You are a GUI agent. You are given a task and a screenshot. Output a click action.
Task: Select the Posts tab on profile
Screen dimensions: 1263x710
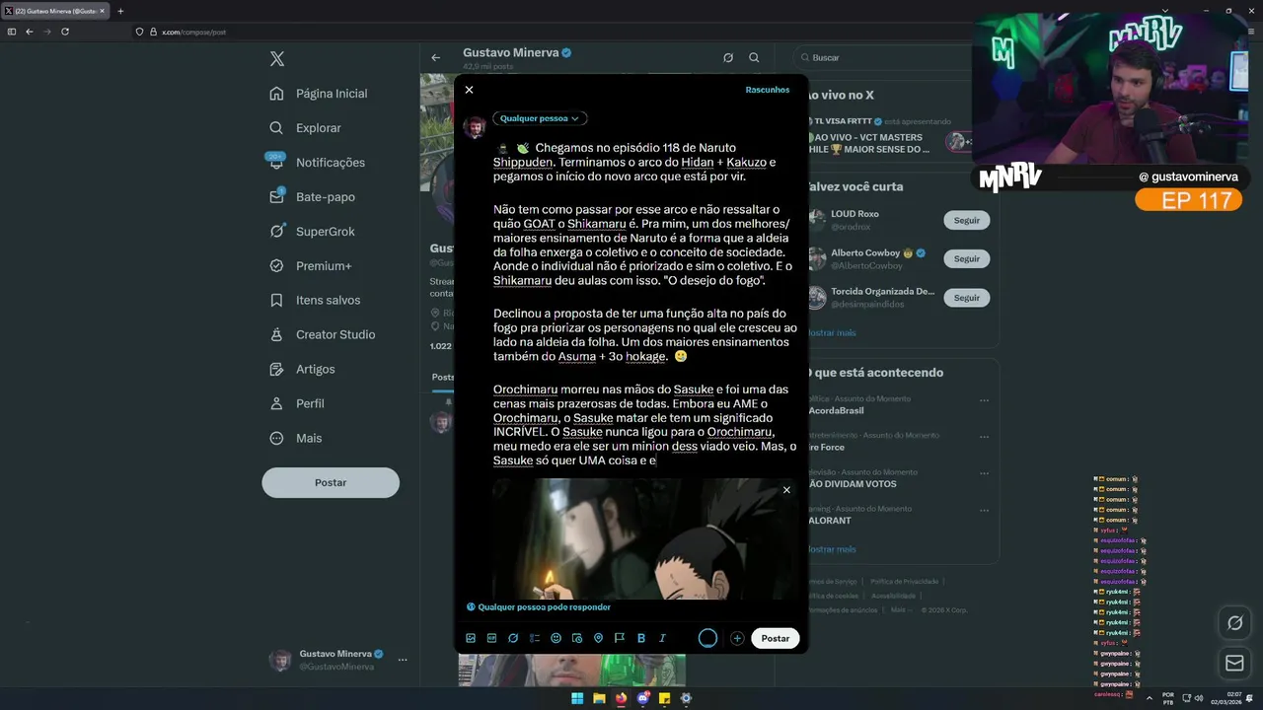[x=443, y=378]
